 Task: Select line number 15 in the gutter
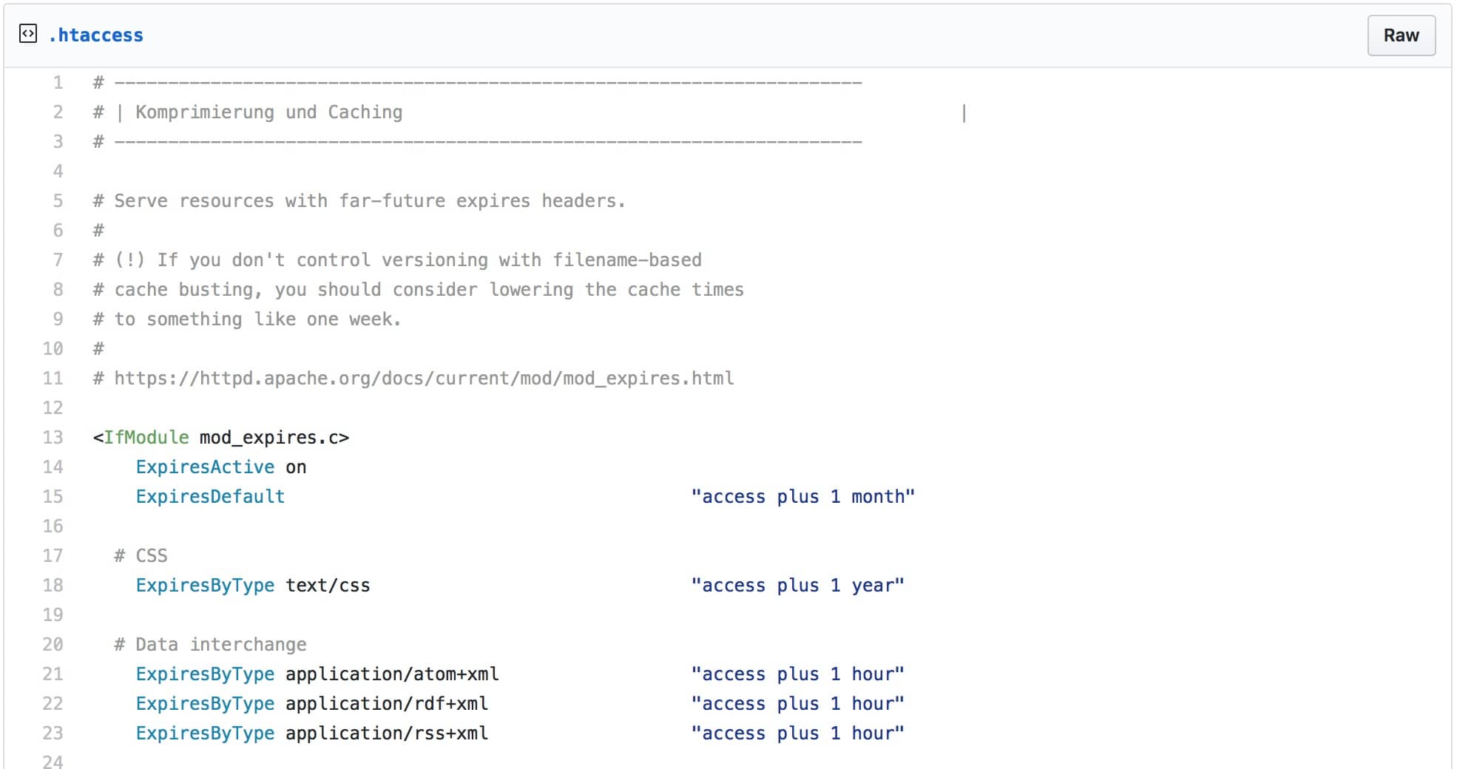pos(53,497)
